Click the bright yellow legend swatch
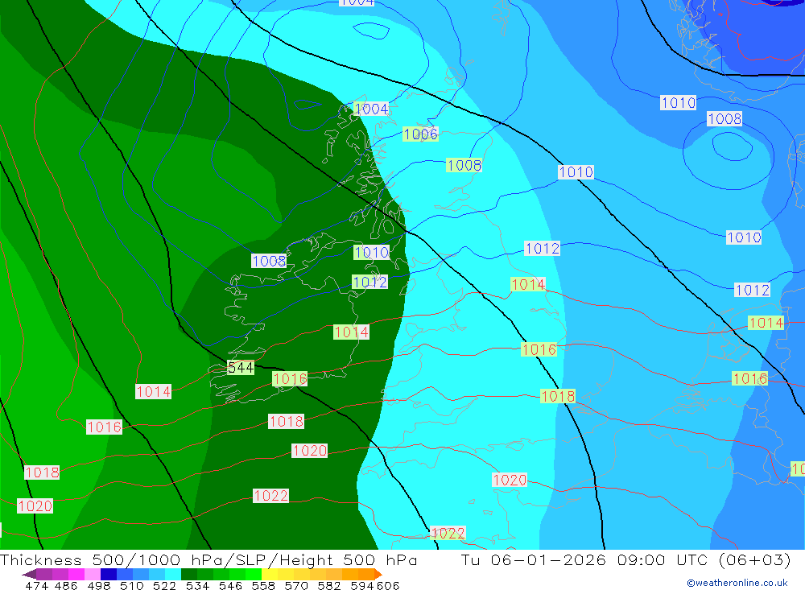The image size is (805, 590). [270, 574]
